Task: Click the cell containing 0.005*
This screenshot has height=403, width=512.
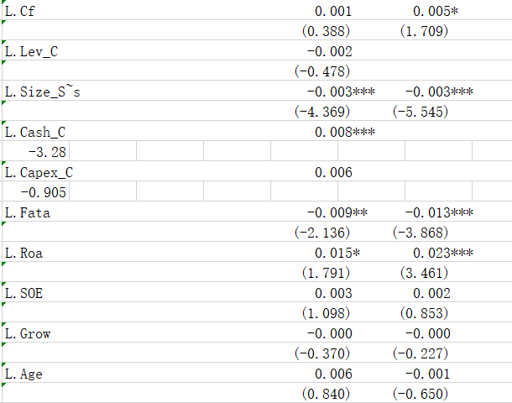Action: click(x=431, y=11)
